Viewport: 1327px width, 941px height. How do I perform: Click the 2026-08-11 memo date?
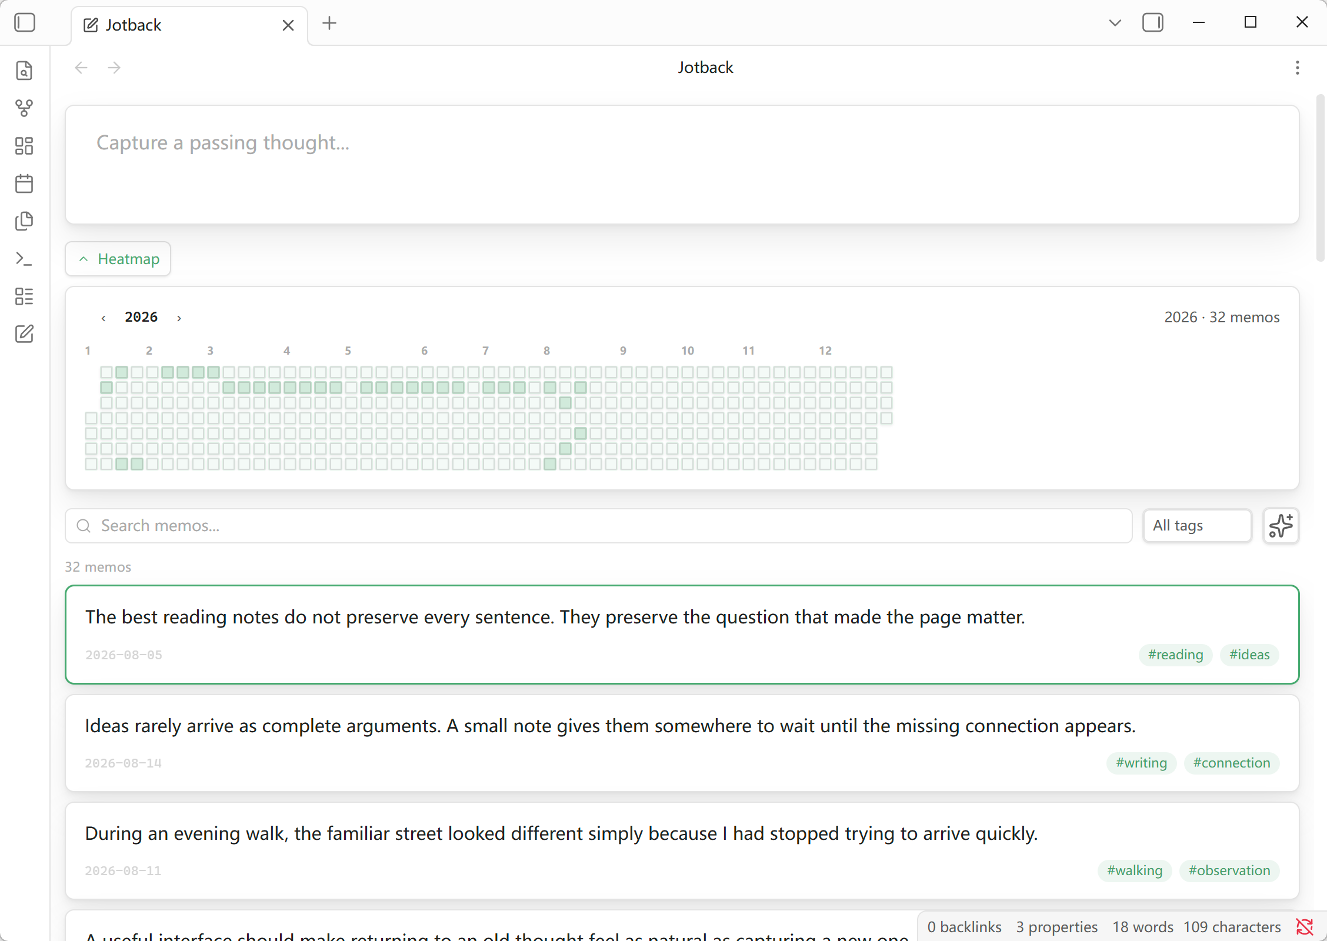point(123,870)
